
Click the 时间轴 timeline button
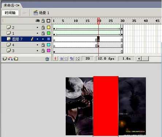pyautogui.click(x=10, y=13)
